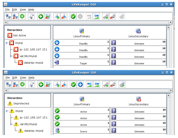The height and width of the screenshot is (138, 178).
Task: Click LinuxPrimary server icon in top window
Action: (x=82, y=31)
